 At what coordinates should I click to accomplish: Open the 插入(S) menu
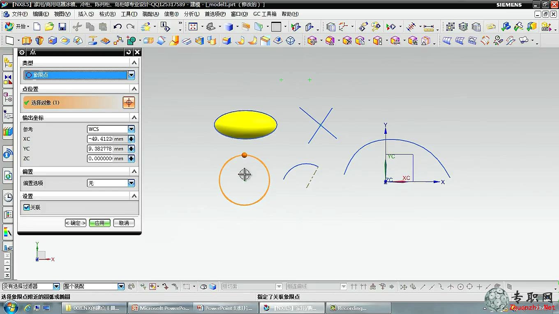coord(86,14)
